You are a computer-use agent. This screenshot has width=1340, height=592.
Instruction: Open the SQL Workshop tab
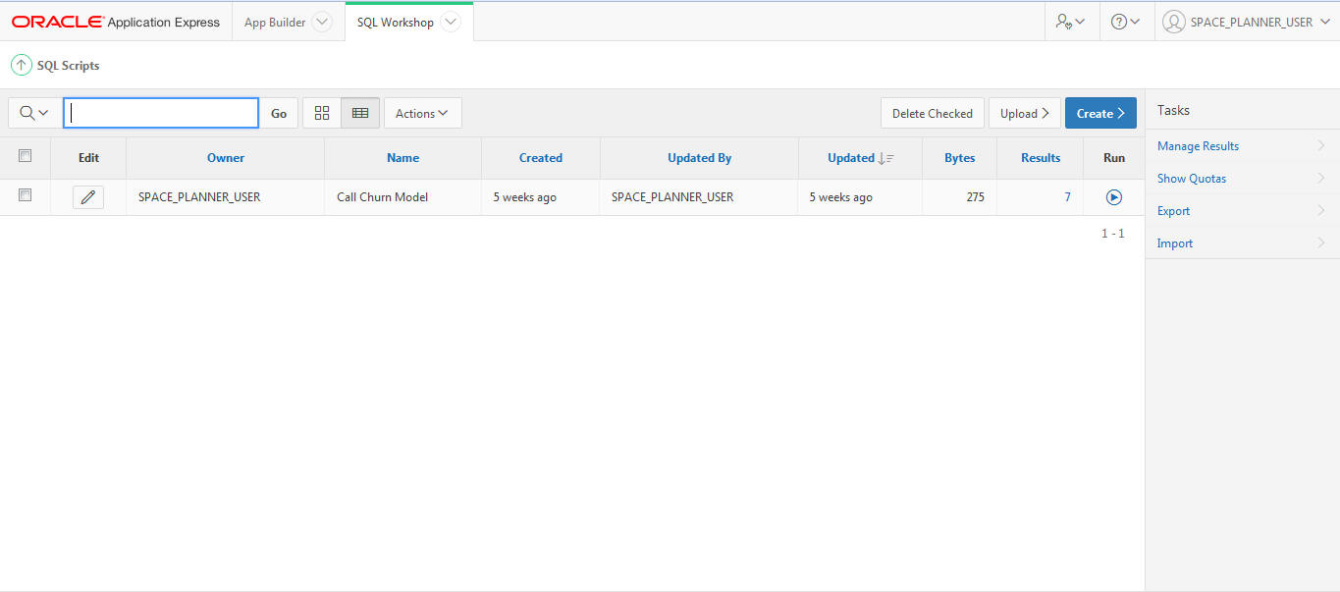click(396, 22)
